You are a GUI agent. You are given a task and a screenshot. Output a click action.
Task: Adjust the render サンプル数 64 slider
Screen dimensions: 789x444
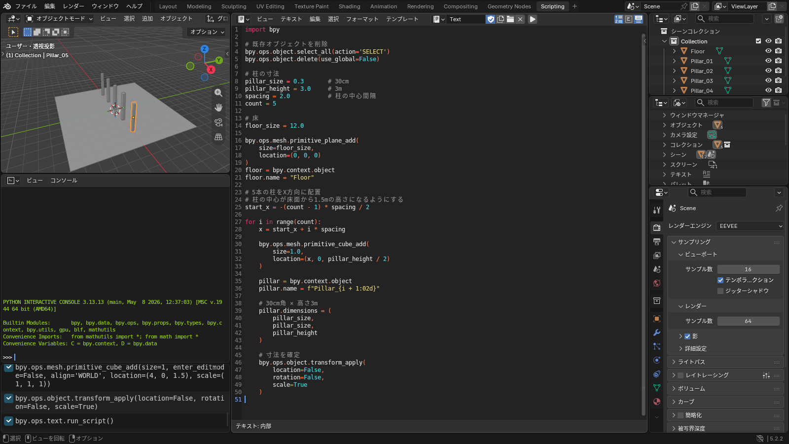tap(748, 321)
